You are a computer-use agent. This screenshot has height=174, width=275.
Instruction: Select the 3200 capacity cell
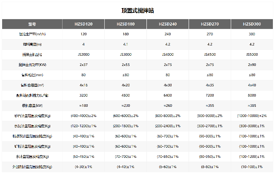[83, 95]
